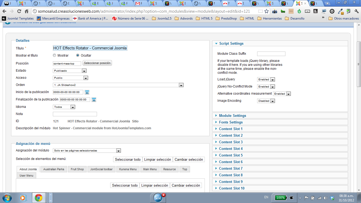Expand Content Slot 1
Screen dimensions: 361x203
pyautogui.click(x=280, y=129)
